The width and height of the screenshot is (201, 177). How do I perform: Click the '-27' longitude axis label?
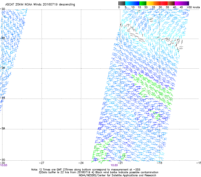tap(42, 163)
